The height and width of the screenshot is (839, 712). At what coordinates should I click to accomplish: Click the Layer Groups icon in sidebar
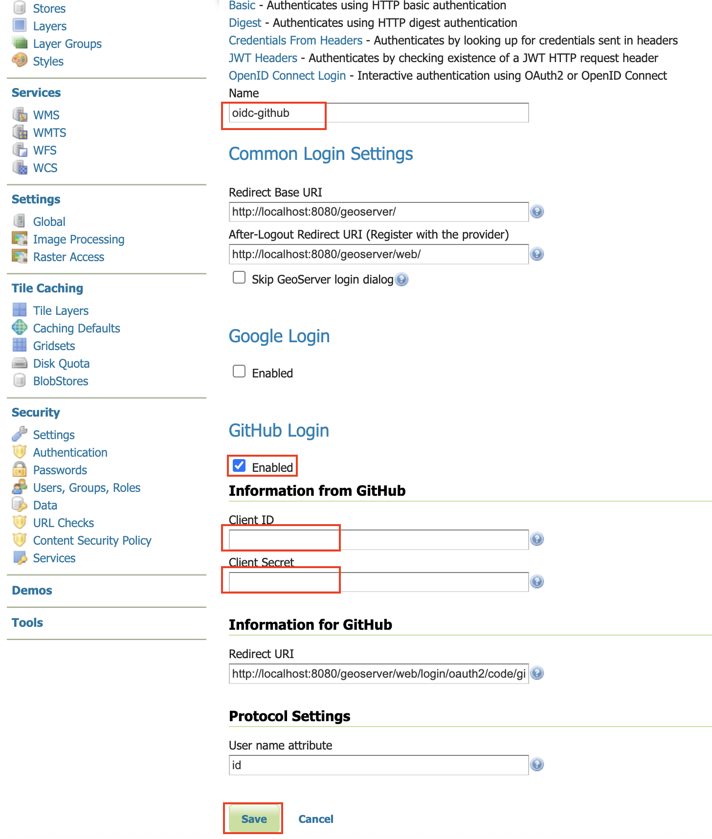(x=20, y=44)
